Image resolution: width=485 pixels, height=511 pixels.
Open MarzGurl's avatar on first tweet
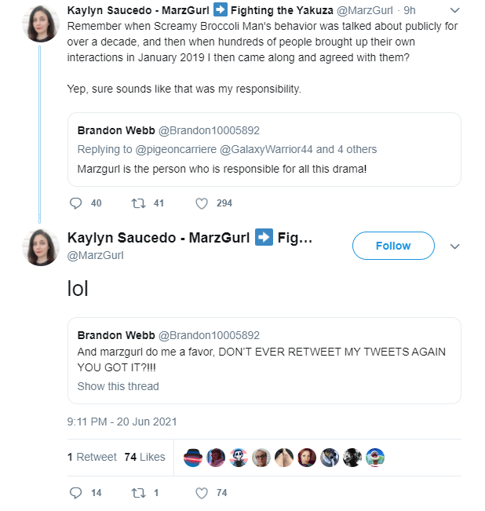(x=41, y=24)
